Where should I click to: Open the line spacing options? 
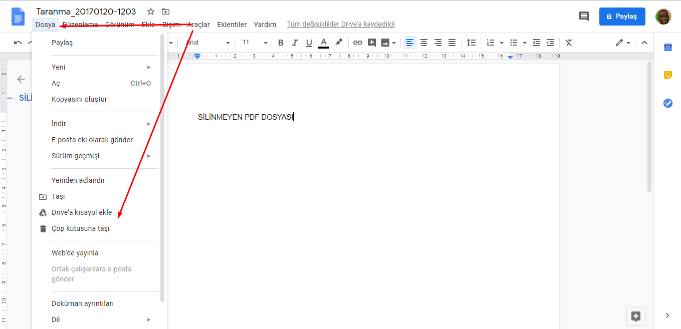click(x=471, y=43)
